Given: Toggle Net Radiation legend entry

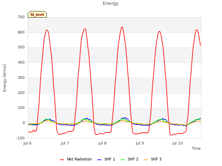Looking at the screenshot, I should pos(76,159).
